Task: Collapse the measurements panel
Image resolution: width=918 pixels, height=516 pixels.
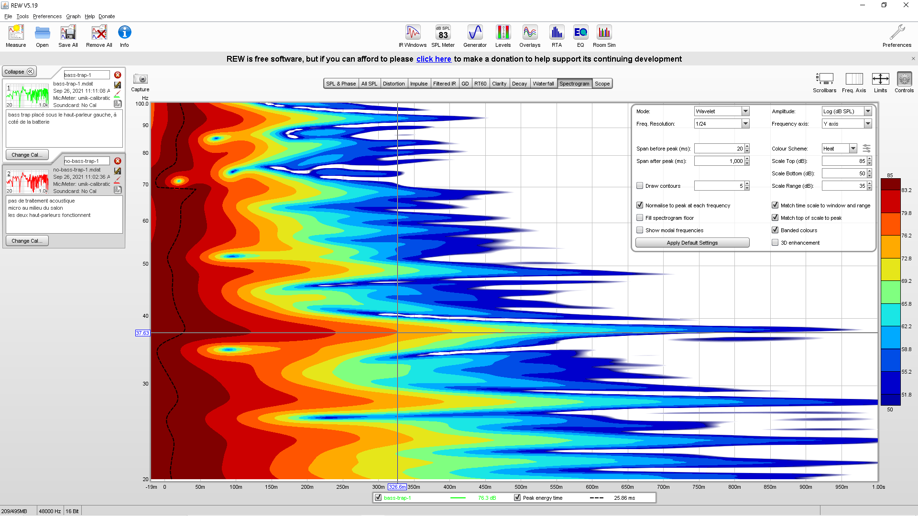Action: 19,72
